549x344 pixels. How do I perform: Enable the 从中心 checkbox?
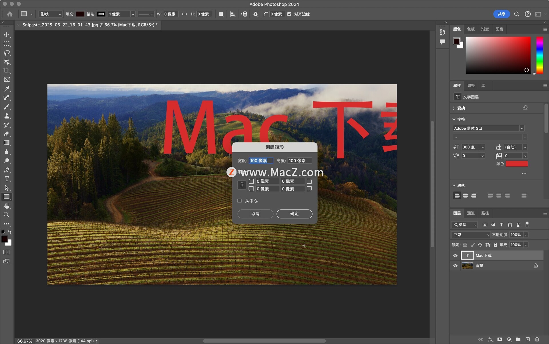240,201
